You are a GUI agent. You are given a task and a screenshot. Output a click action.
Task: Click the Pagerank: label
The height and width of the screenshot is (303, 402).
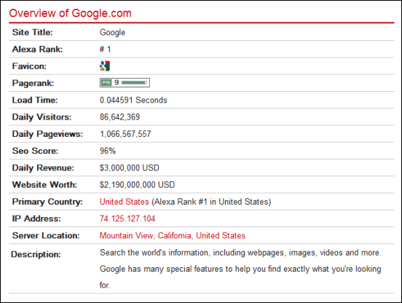click(33, 83)
